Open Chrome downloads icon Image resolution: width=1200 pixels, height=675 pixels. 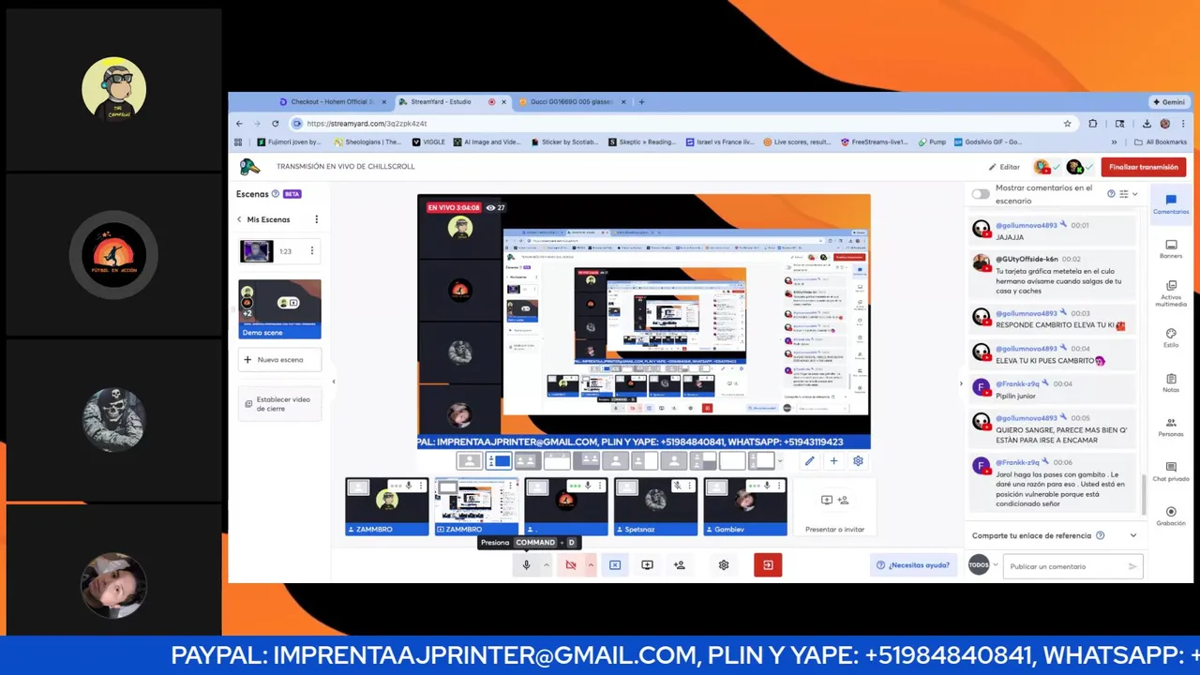pos(1146,123)
